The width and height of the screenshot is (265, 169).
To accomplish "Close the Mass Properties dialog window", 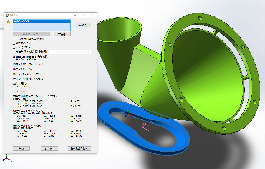I will pyautogui.click(x=92, y=15).
